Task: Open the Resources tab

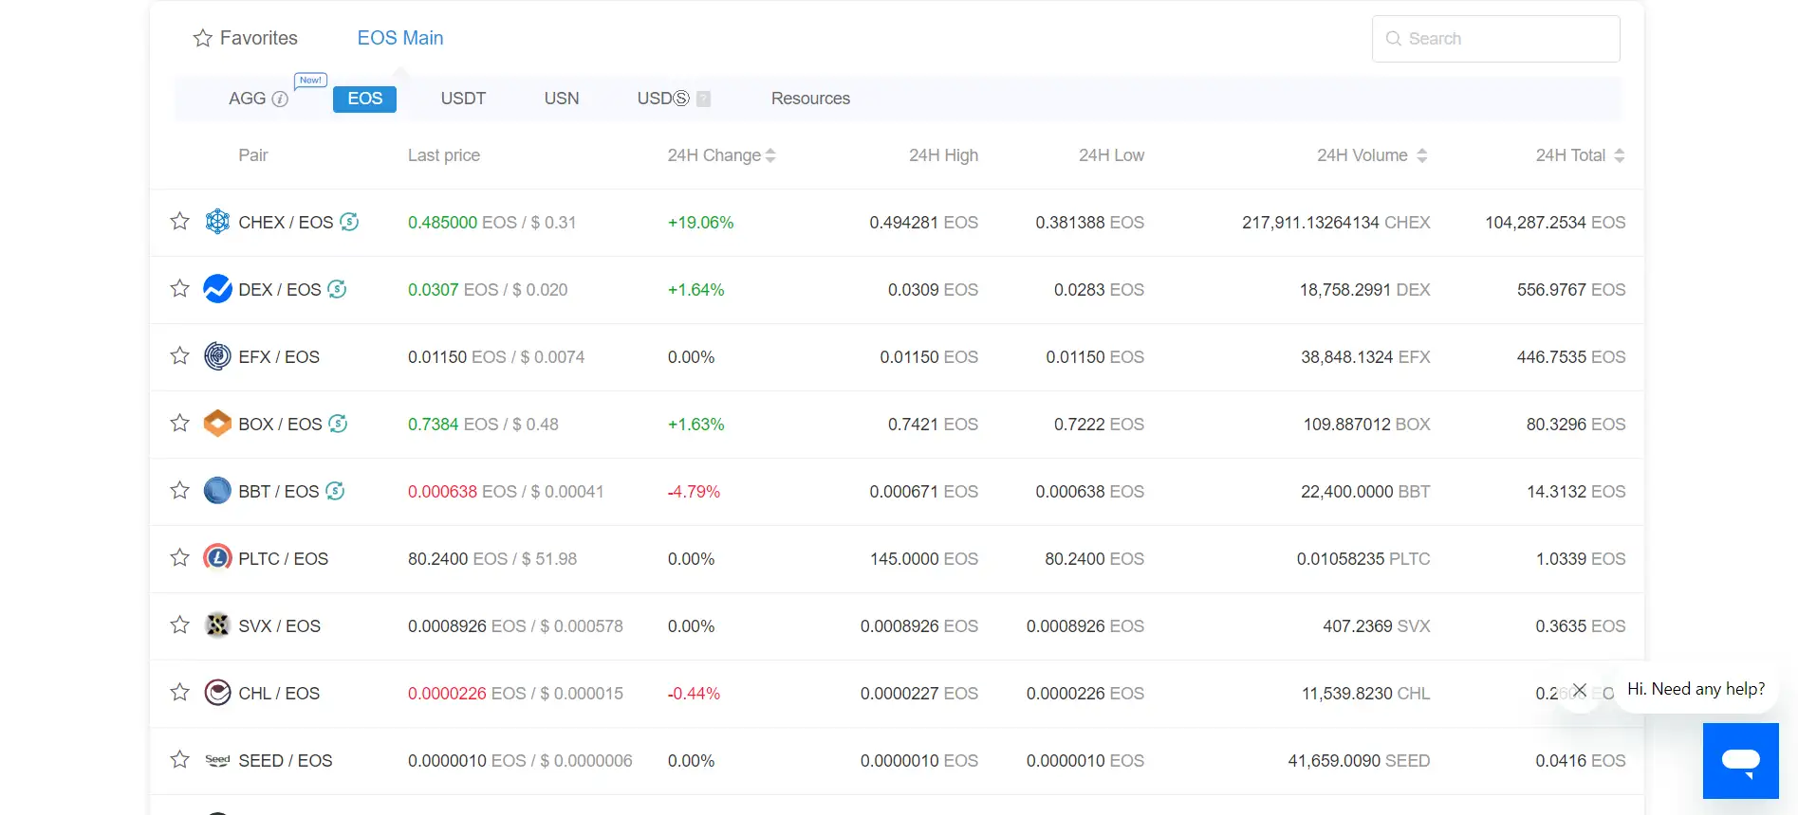Action: coord(810,99)
